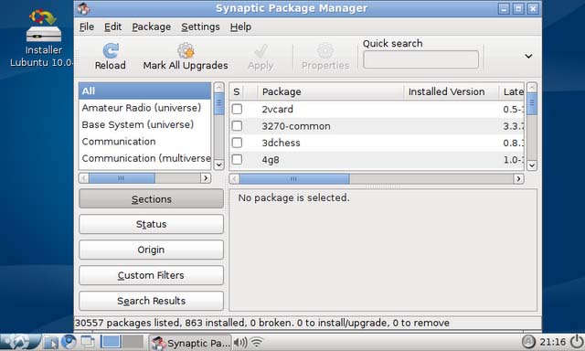585x351 pixels.
Task: Click the Sections filter button
Action: click(151, 199)
